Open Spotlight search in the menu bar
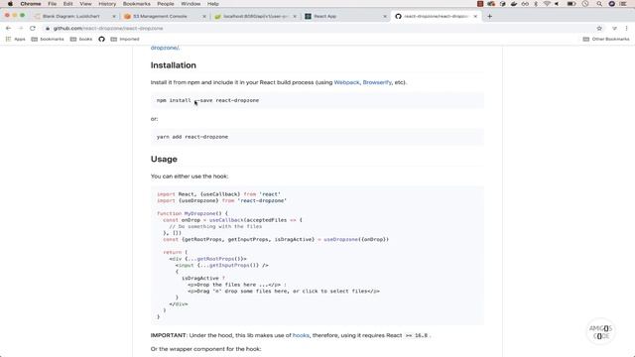Image resolution: width=635 pixels, height=357 pixels. coord(599,4)
